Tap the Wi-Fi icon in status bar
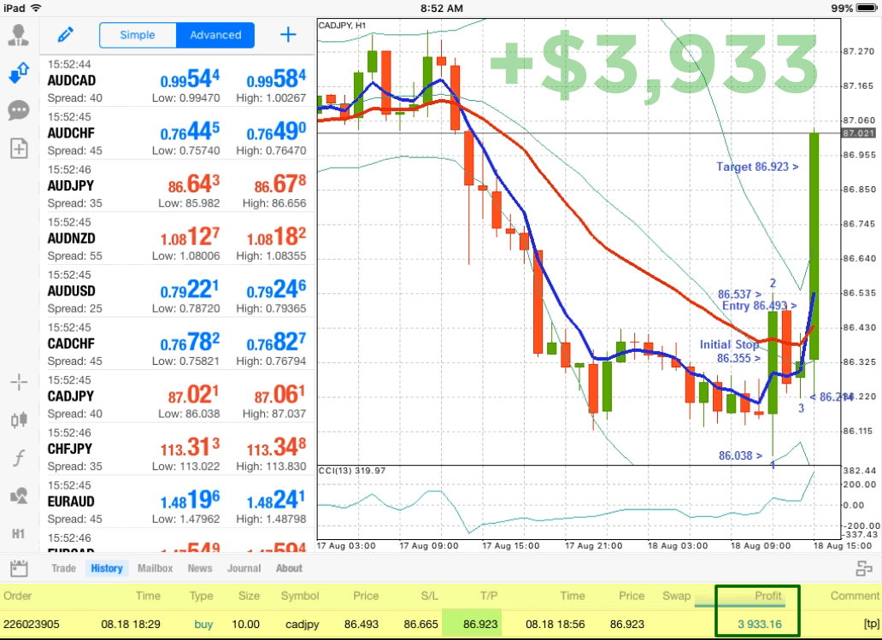Screen dimensions: 882x640 [x=36, y=8]
